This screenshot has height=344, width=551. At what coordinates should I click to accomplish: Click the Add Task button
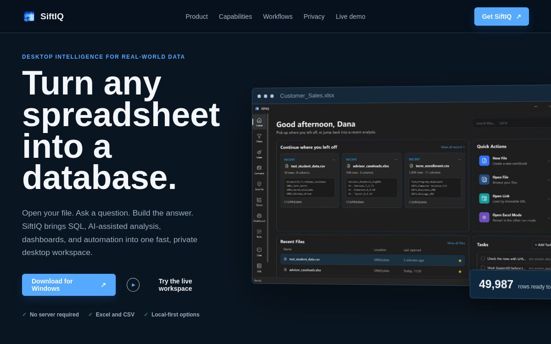coord(542,245)
